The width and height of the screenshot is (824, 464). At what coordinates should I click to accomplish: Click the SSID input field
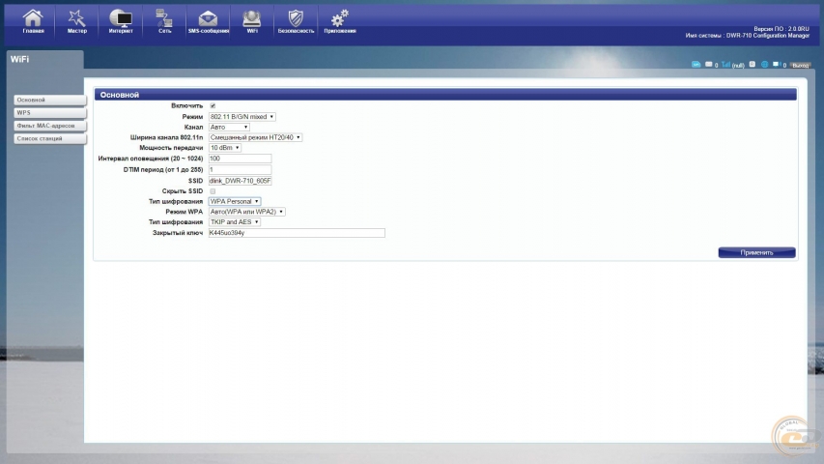[x=240, y=181]
